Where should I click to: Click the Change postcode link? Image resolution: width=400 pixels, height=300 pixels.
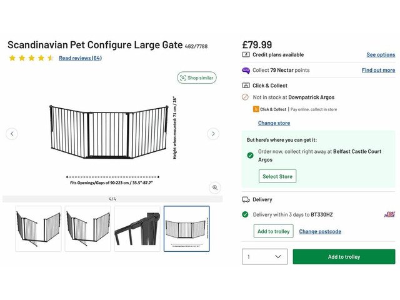click(320, 232)
